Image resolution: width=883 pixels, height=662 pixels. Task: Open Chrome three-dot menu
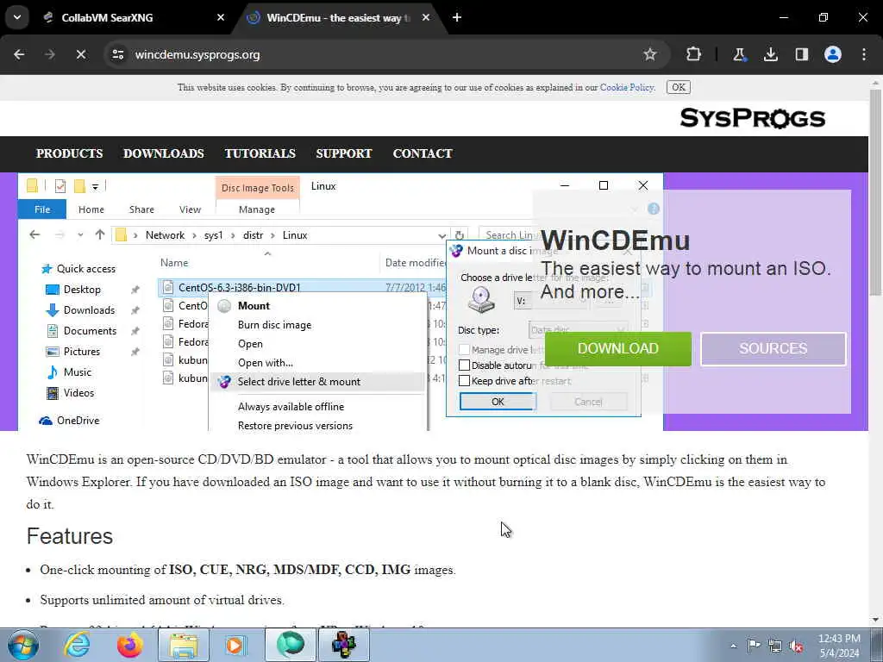(x=864, y=54)
